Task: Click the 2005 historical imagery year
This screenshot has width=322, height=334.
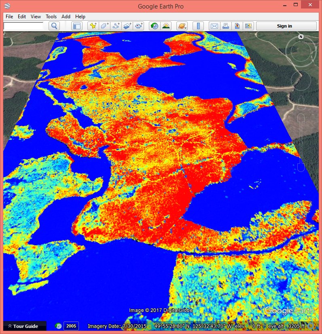Action: (x=71, y=326)
